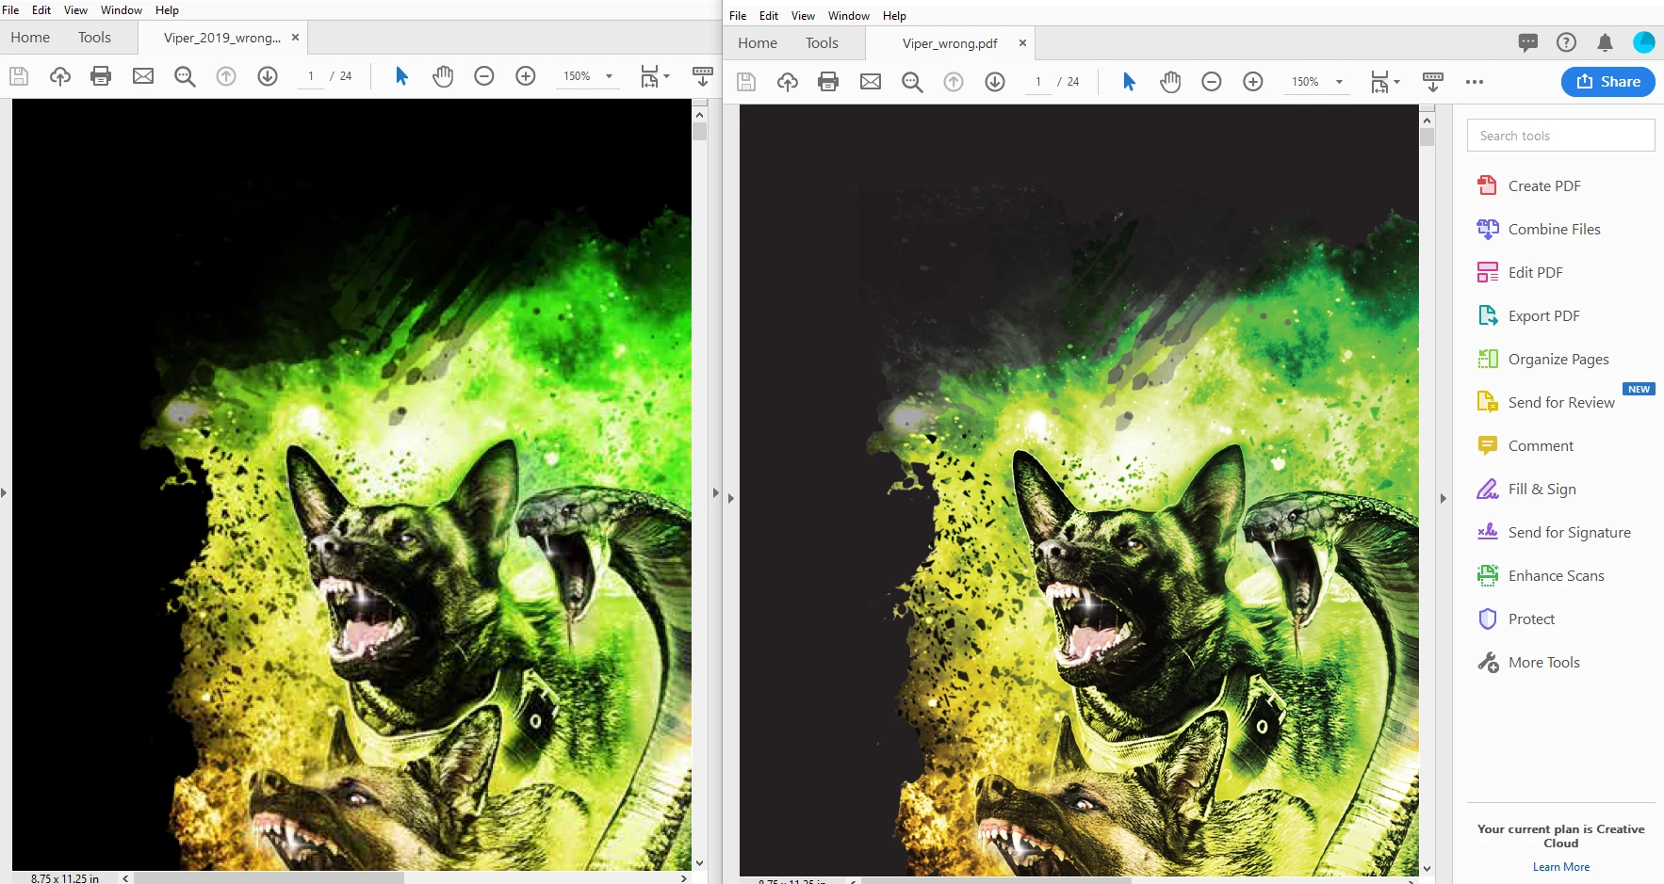The height and width of the screenshot is (884, 1664).
Task: Zoom out in right window toolbar
Action: (x=1212, y=82)
